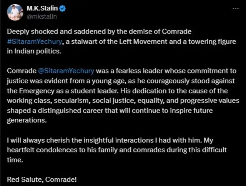Open the tweet's three-dot more options menu

(x=233, y=9)
